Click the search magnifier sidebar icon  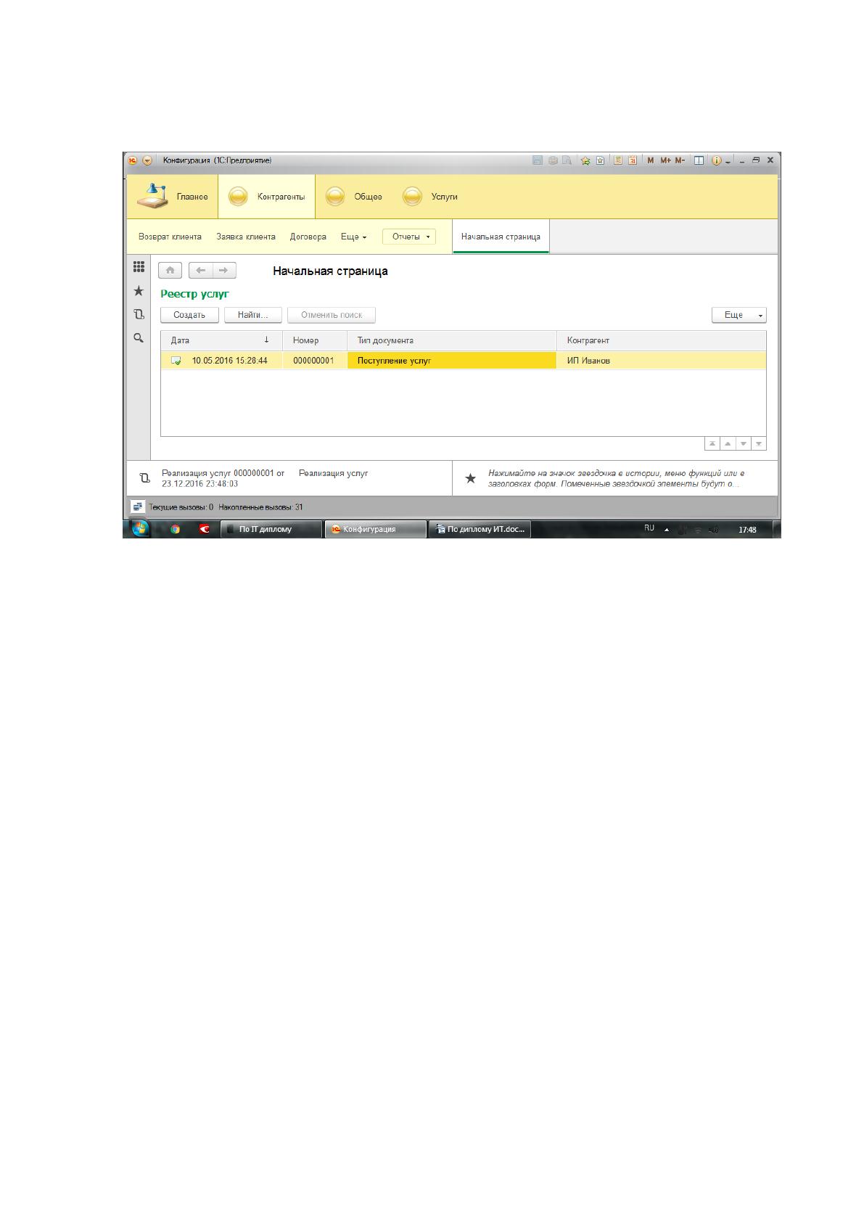click(x=139, y=338)
